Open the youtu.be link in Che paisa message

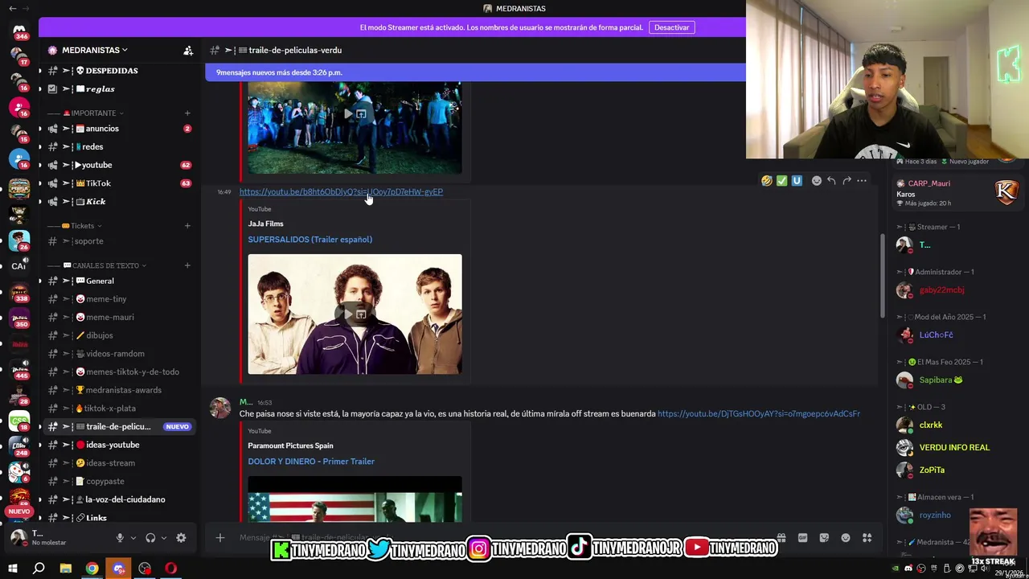click(759, 414)
